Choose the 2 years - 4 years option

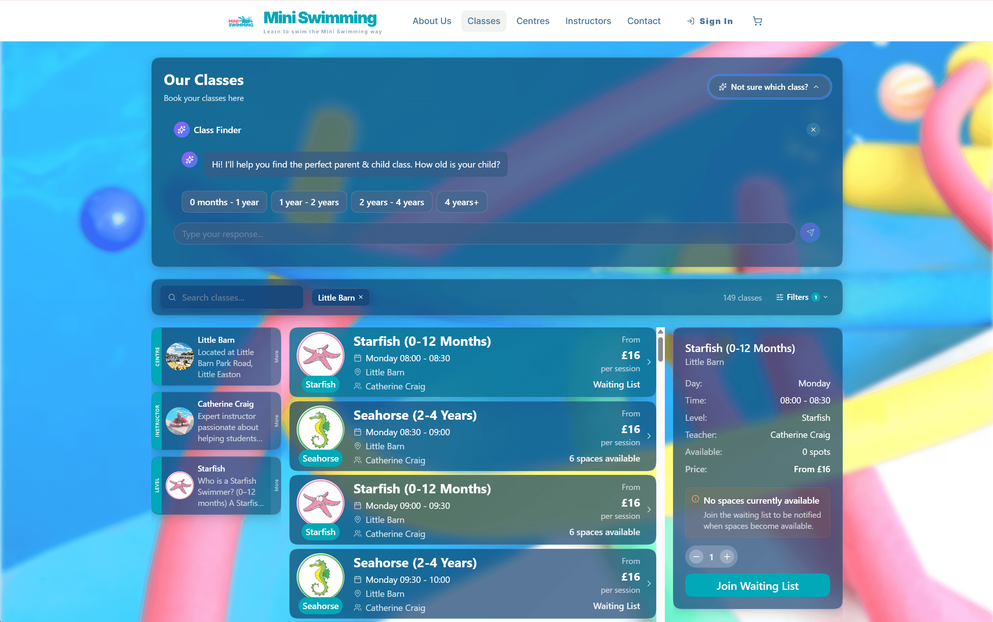[x=391, y=202]
